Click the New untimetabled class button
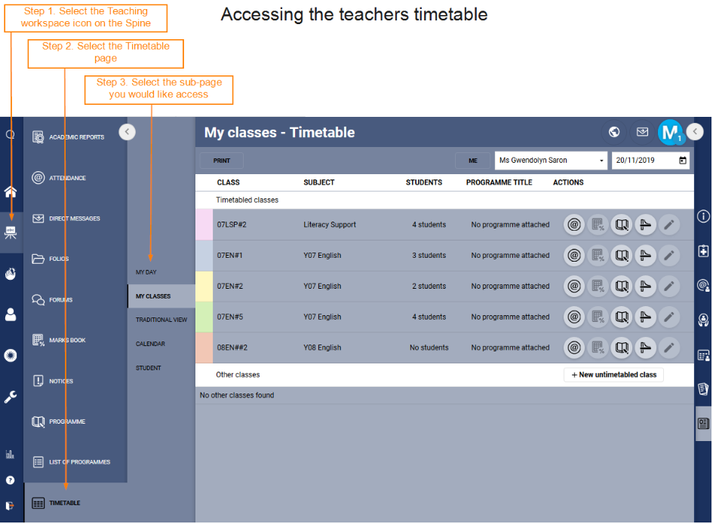This screenshot has width=713, height=524. 613,375
